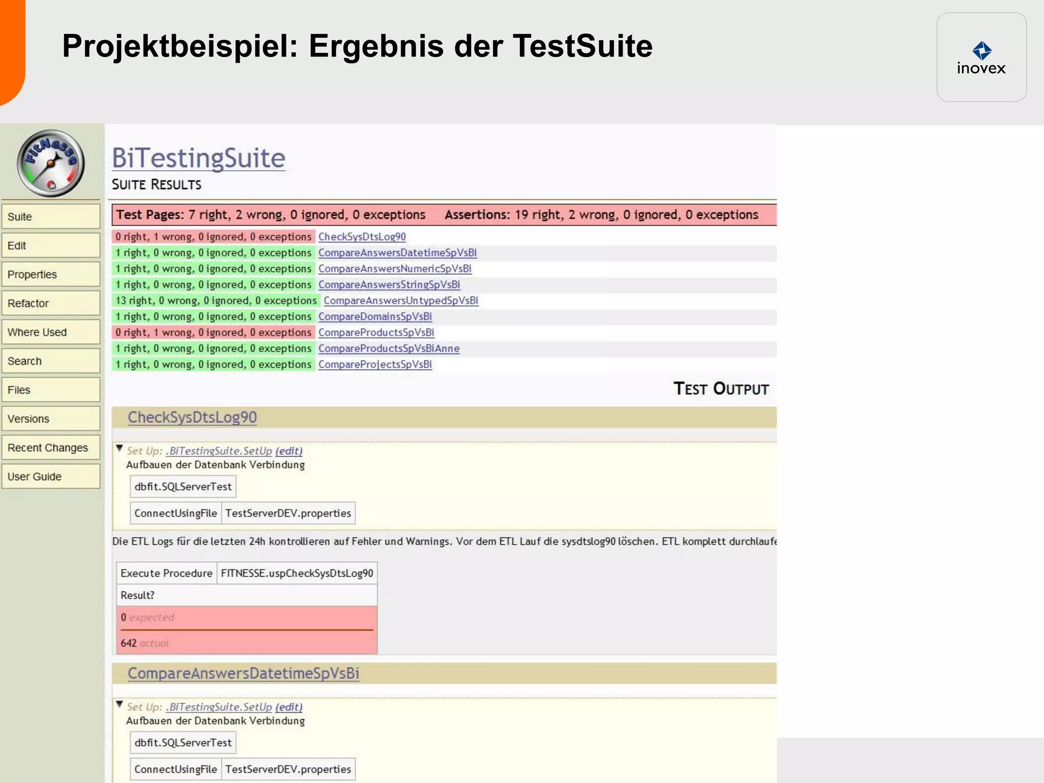Click the Assertions summary text
Viewport: 1044px width, 783px height.
click(x=602, y=215)
